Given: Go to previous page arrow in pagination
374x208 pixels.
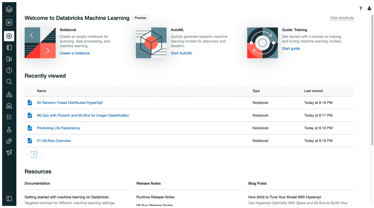Looking at the screenshot, I should (28, 155).
